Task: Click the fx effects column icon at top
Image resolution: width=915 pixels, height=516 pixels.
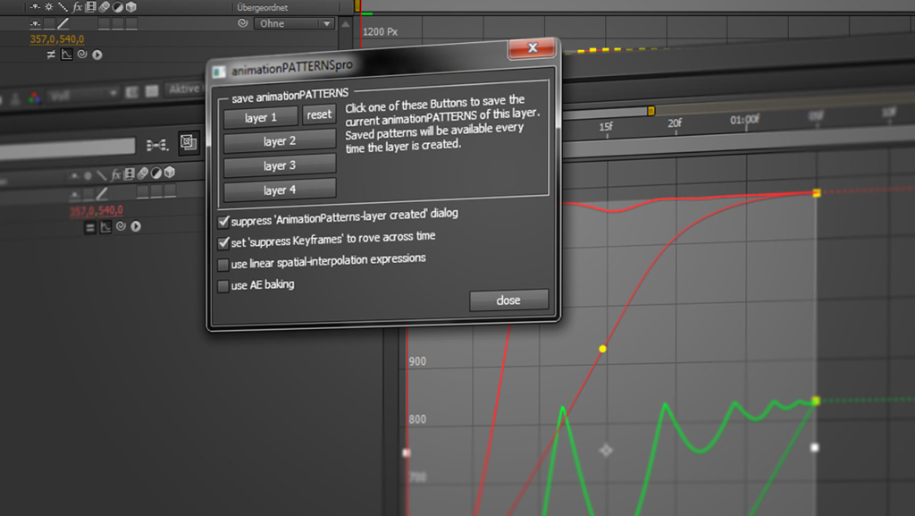Action: 78,7
